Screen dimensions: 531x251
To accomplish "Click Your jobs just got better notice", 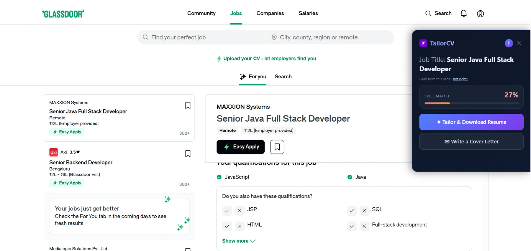I will click(x=119, y=217).
